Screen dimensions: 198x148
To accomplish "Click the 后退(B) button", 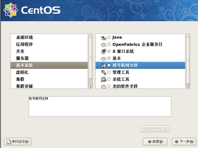I will point(155,142).
